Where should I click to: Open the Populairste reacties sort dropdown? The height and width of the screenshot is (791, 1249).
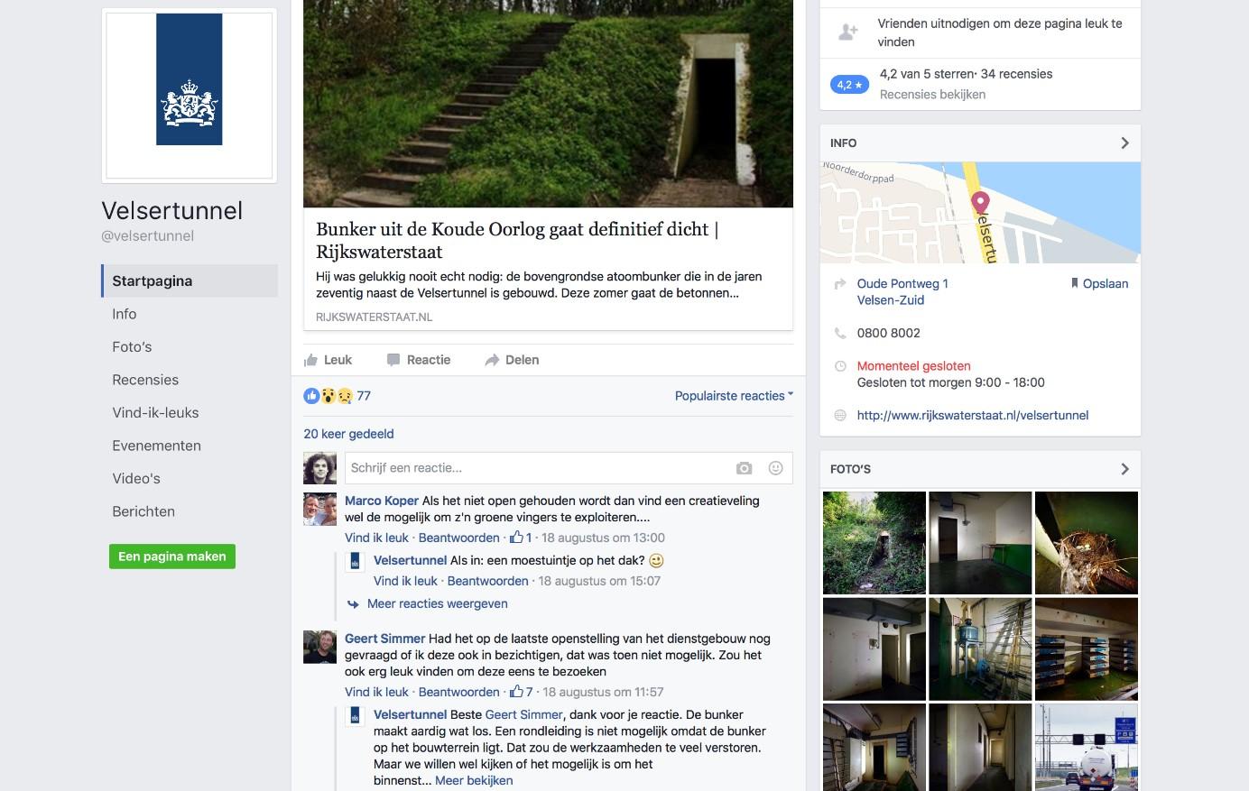point(734,396)
